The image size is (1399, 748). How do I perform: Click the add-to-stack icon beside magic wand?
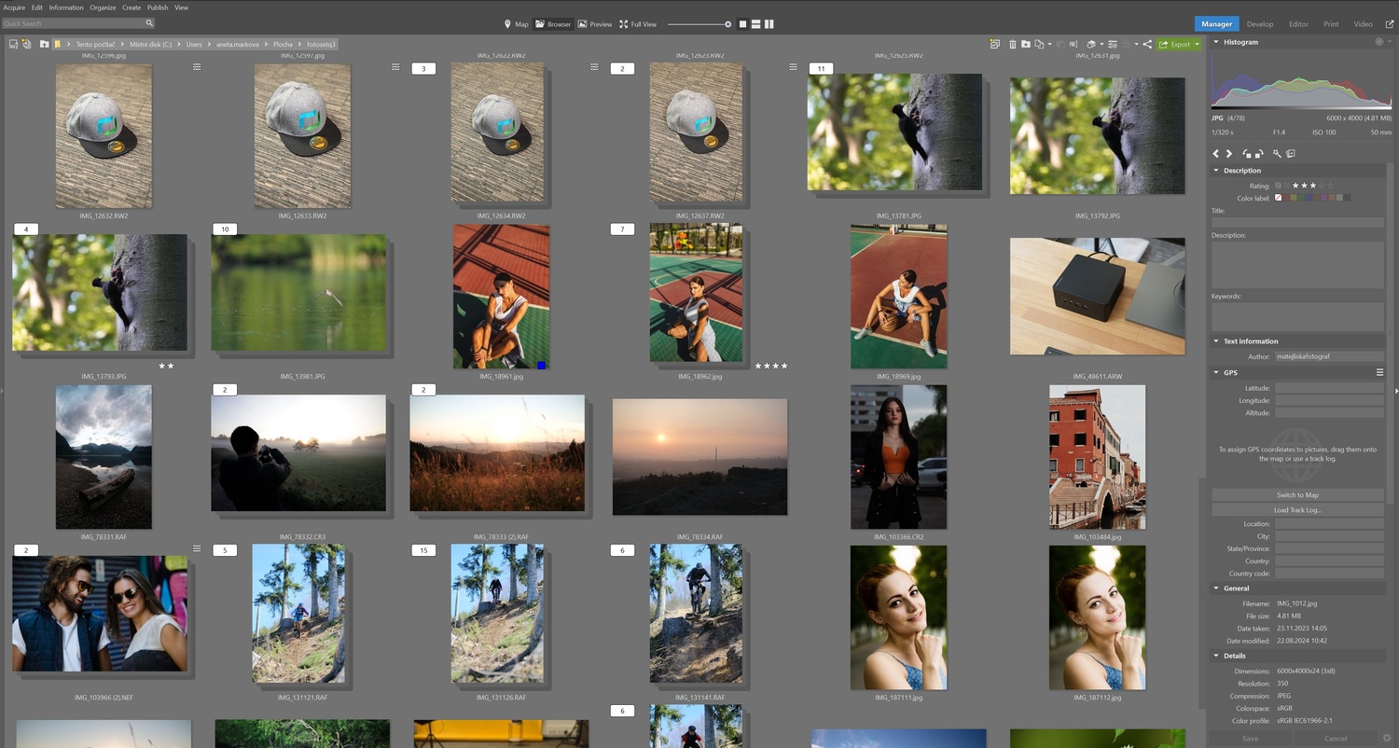tap(1291, 154)
